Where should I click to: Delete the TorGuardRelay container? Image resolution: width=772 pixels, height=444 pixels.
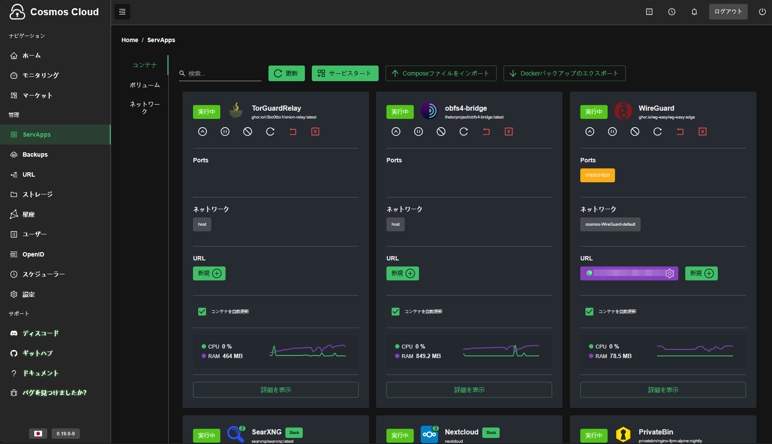click(315, 132)
